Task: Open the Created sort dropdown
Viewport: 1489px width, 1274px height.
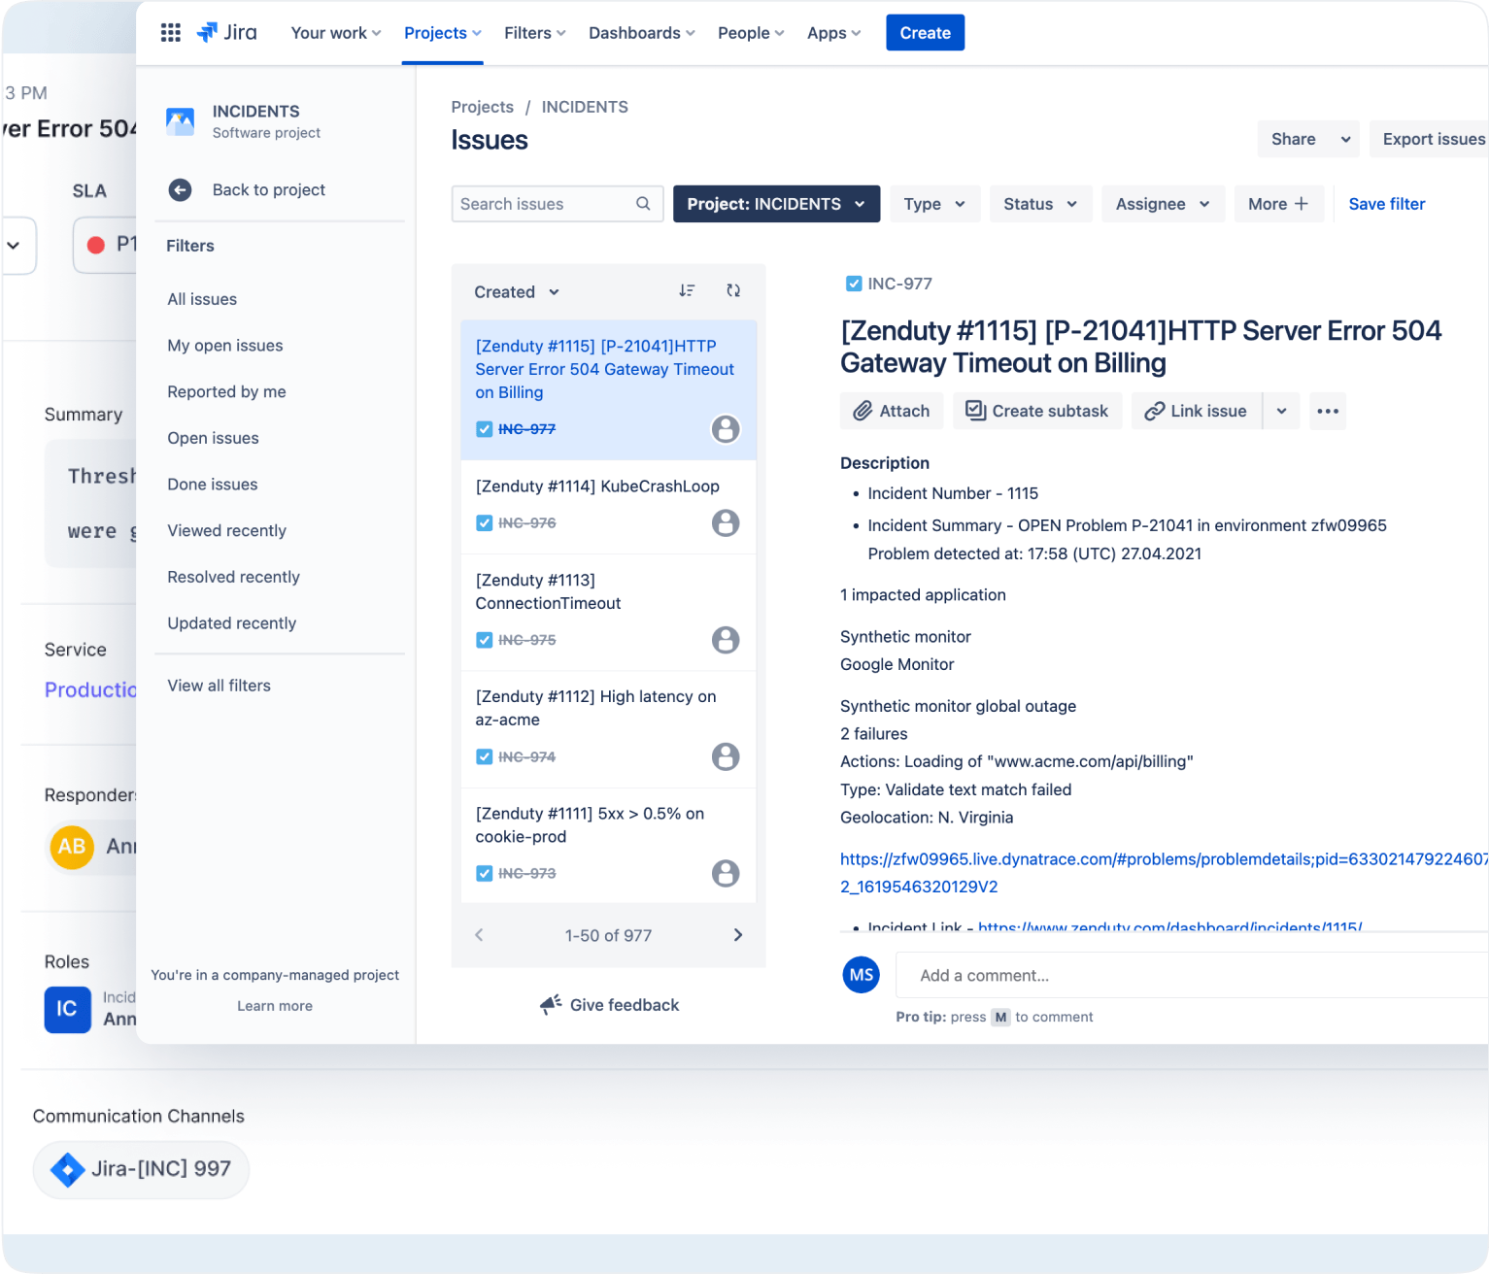Action: [x=516, y=292]
